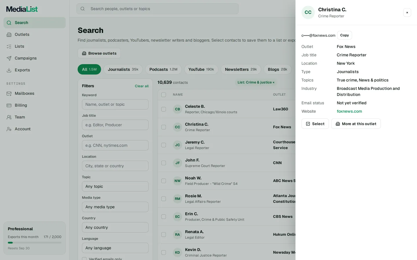The width and height of the screenshot is (417, 260).
Task: Tick the checkbox next to Renata A.
Action: [164, 235]
